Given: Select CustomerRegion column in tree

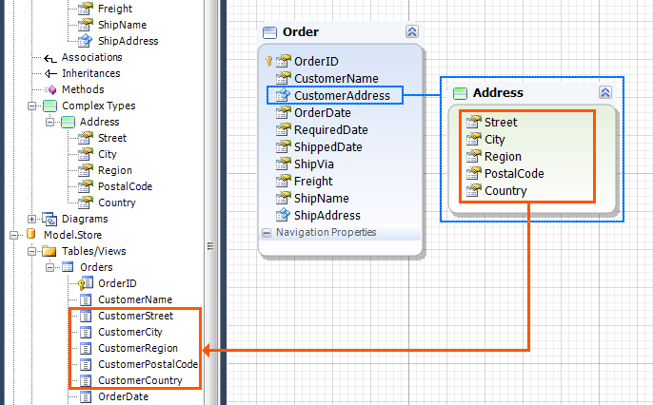Looking at the screenshot, I should pyautogui.click(x=138, y=349).
